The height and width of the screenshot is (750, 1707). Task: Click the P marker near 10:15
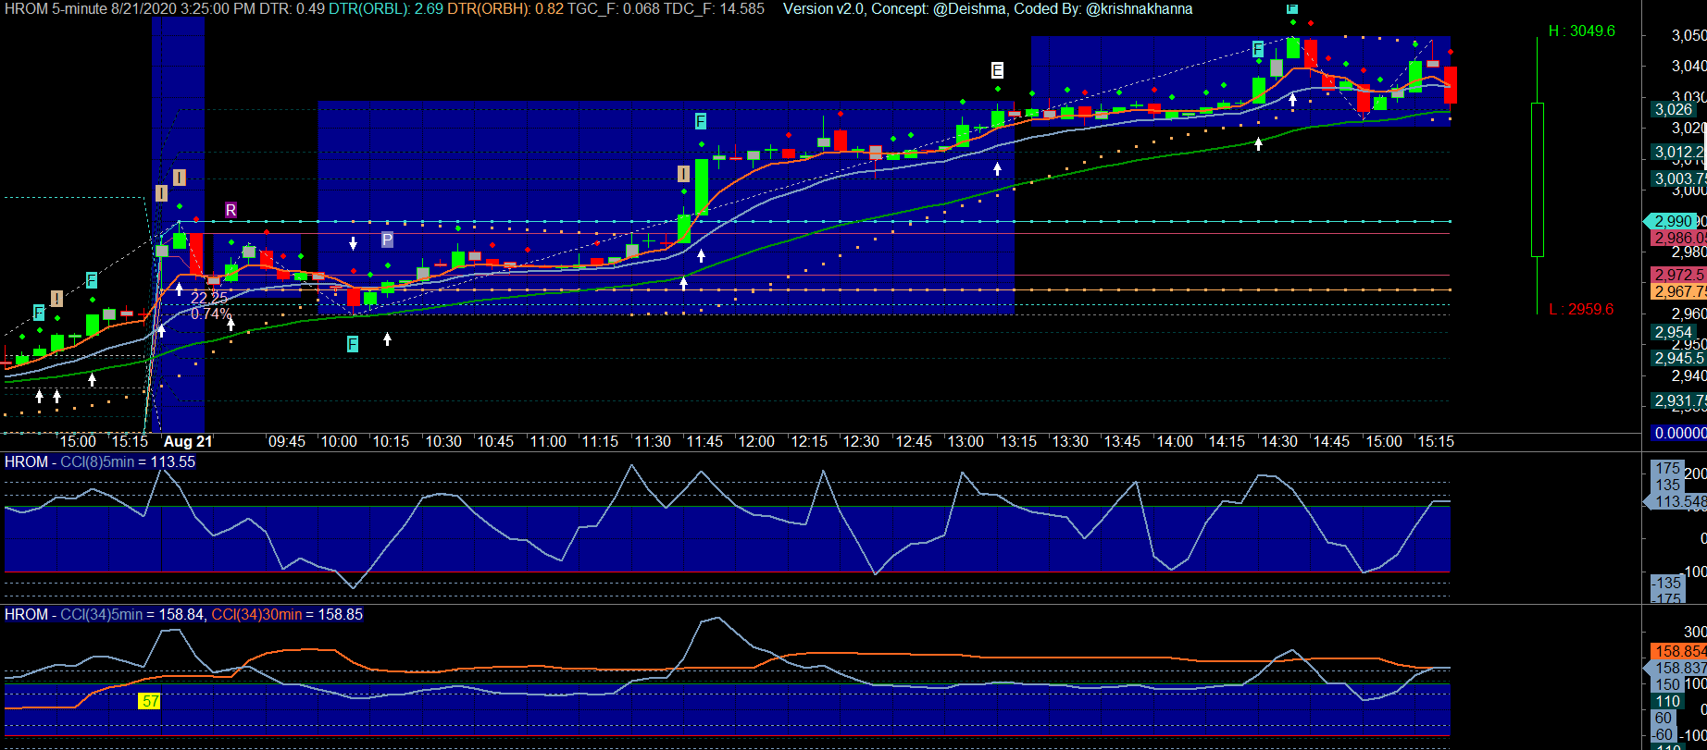[x=387, y=240]
